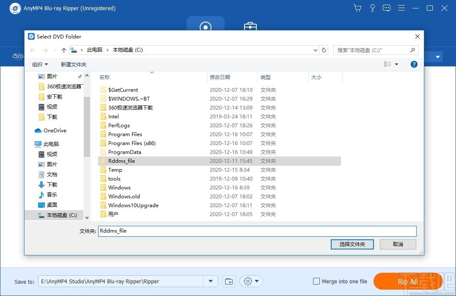The image size is (456, 296).
Task: Click 新建文件夹 to create a folder
Action: point(74,64)
